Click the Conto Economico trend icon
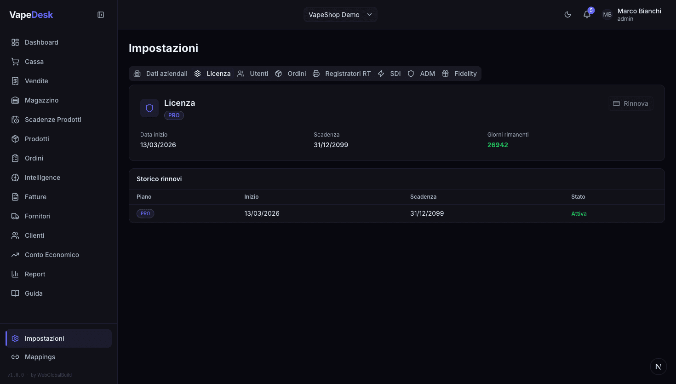The width and height of the screenshot is (676, 384). 15,255
